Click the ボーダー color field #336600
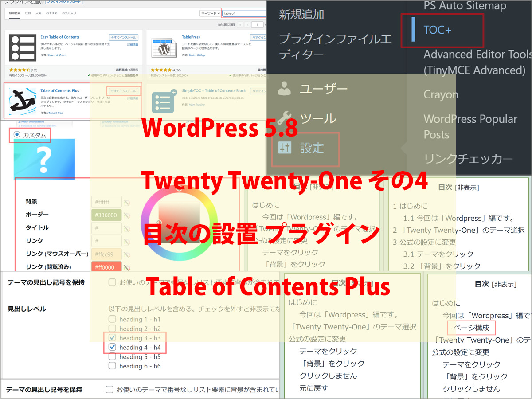The image size is (532, 399). (106, 215)
